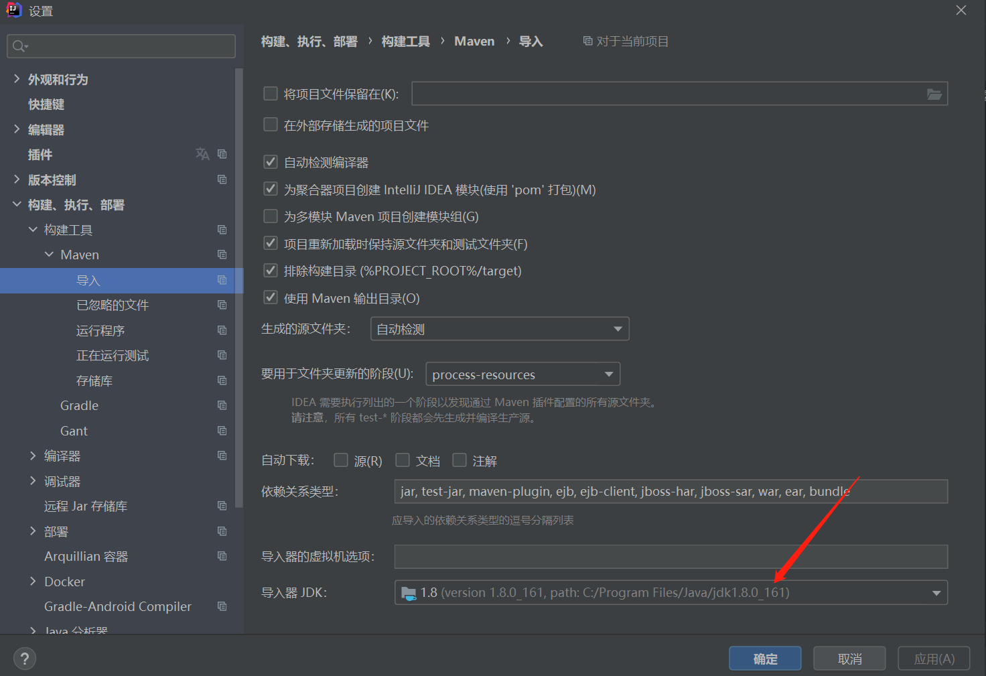Click the search magnifier icon in settings
This screenshot has height=676, width=986.
pos(20,46)
